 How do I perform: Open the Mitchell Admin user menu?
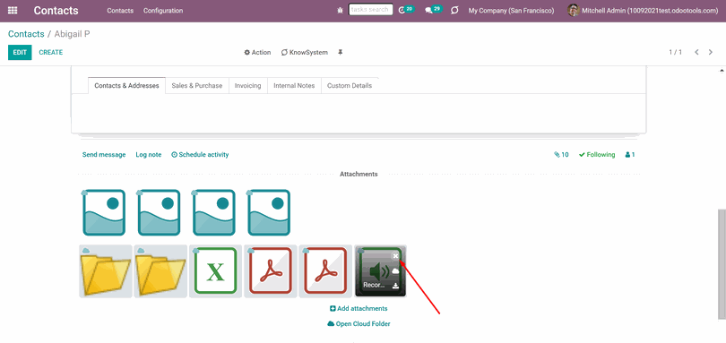click(643, 10)
